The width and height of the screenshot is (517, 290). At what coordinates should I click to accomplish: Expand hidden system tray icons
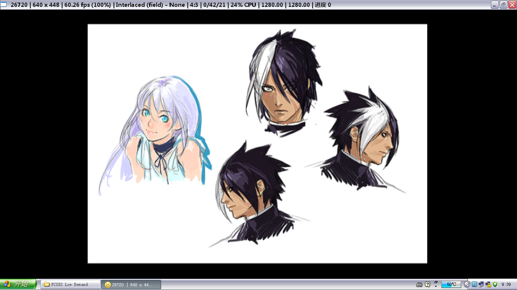[467, 284]
